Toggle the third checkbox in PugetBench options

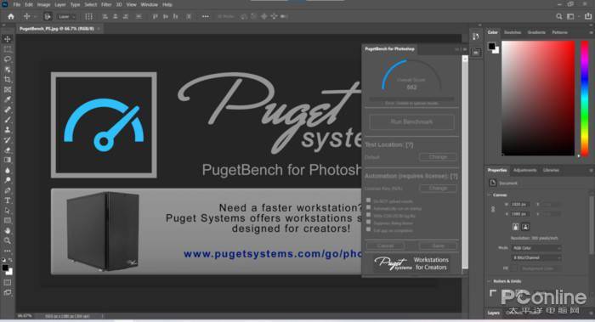pyautogui.click(x=368, y=215)
